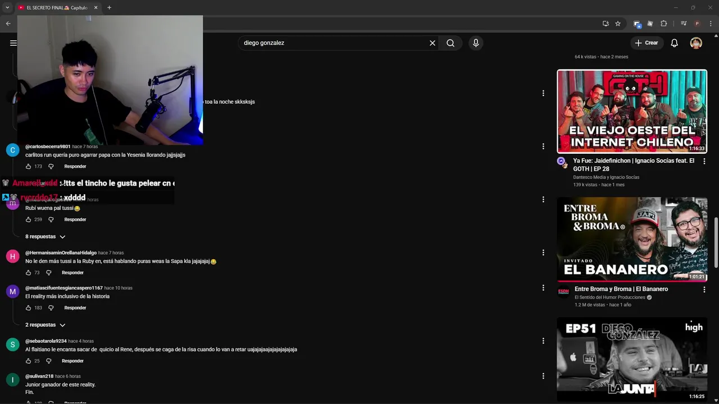Like sebaotarola9234's comment
Viewport: 719px width, 404px height.
(x=28, y=361)
